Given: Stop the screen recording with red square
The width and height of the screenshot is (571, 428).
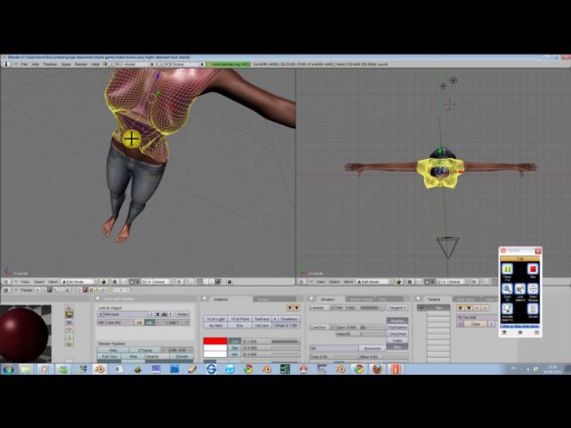Looking at the screenshot, I should click(x=533, y=269).
